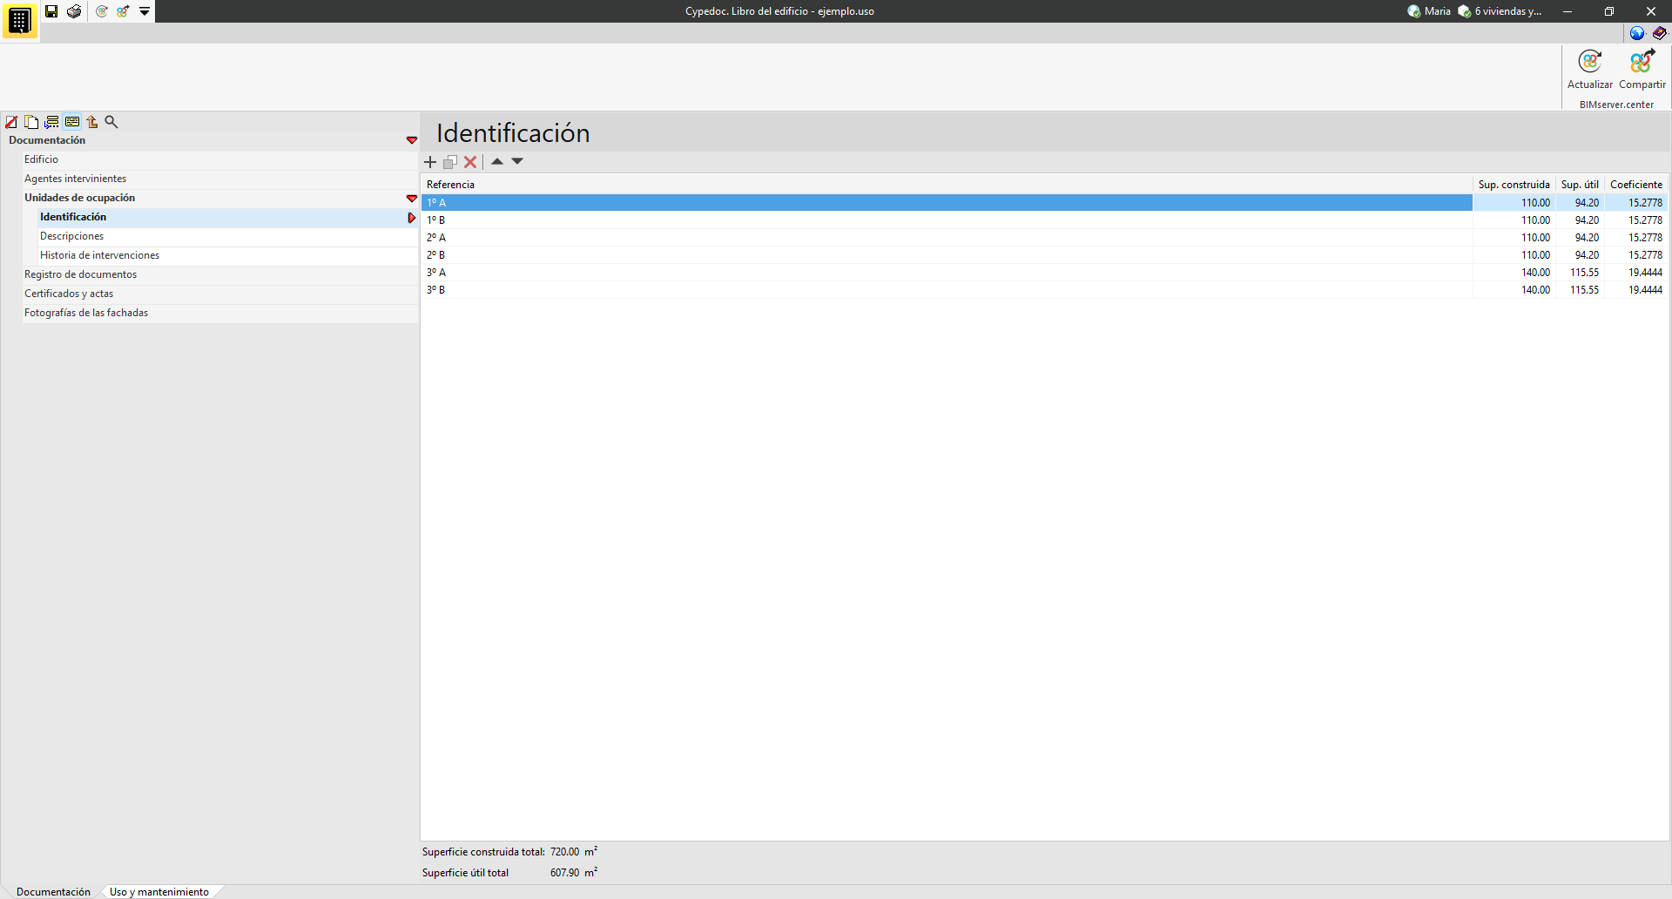Click the Sup. útil column header
This screenshot has width=1672, height=899.
tap(1580, 185)
